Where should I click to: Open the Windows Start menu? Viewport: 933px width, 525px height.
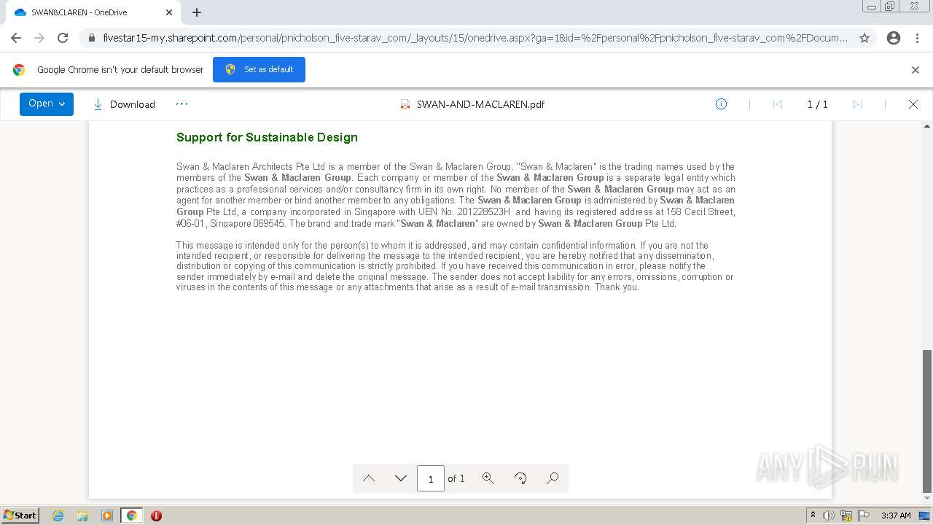[20, 515]
